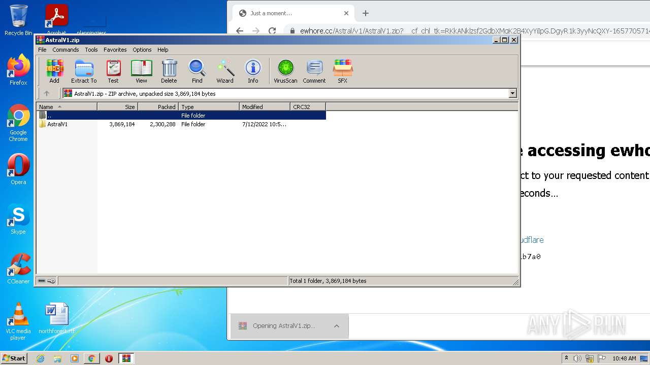This screenshot has width=650, height=365.
Task: Open the Tools menu
Action: click(x=91, y=50)
